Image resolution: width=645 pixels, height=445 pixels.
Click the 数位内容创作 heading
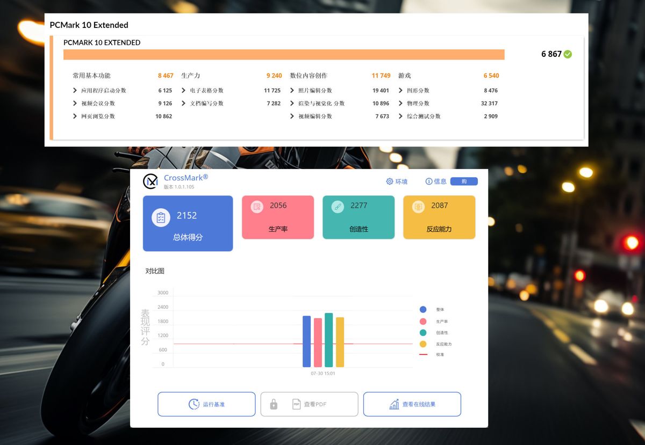click(309, 76)
